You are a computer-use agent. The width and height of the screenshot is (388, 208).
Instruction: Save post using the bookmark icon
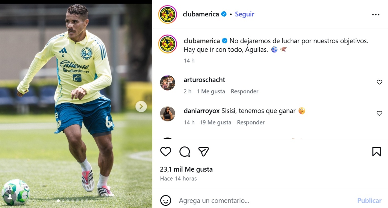(376, 151)
